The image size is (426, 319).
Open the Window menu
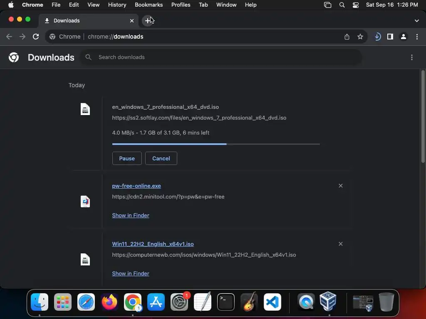click(x=226, y=5)
